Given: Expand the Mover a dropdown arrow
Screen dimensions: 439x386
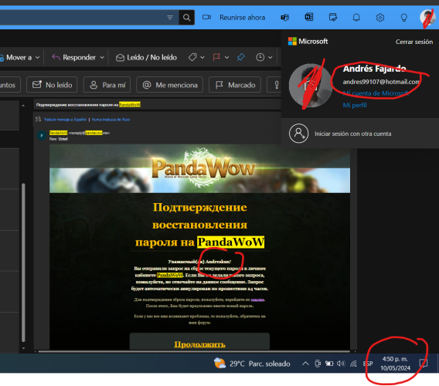Looking at the screenshot, I should click(x=38, y=57).
